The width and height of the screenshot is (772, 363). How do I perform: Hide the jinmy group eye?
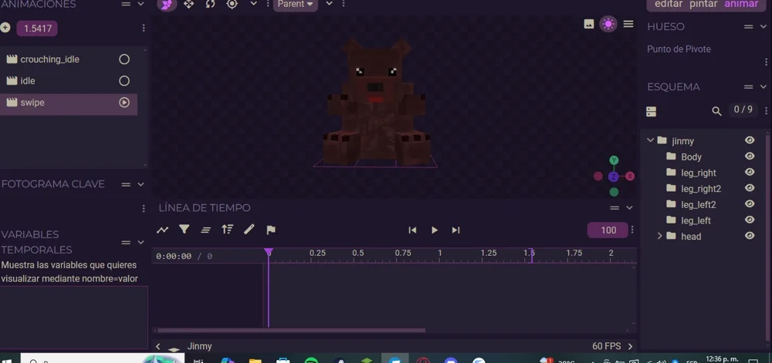pyautogui.click(x=750, y=140)
